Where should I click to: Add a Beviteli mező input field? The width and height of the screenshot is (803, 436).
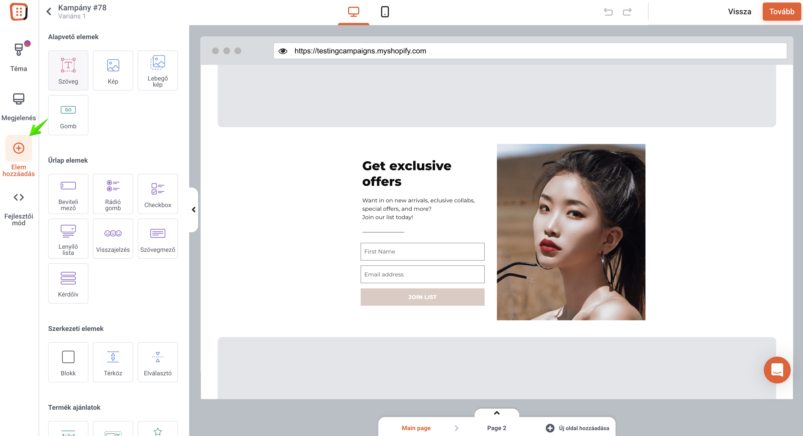click(x=68, y=194)
